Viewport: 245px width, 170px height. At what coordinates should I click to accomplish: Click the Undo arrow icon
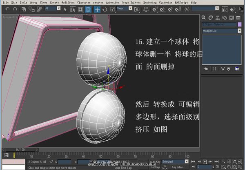click(x=7, y=9)
